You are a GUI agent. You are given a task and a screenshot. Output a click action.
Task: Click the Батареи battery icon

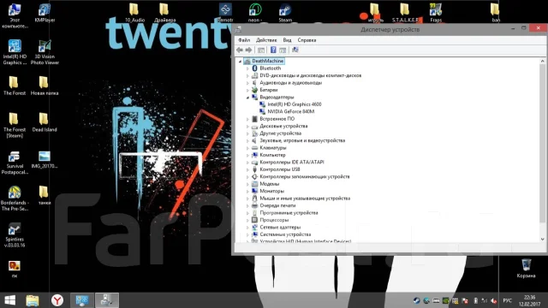pos(255,90)
